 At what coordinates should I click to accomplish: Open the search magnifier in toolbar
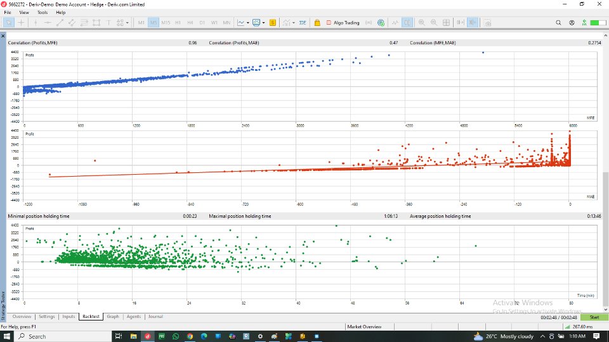558,23
